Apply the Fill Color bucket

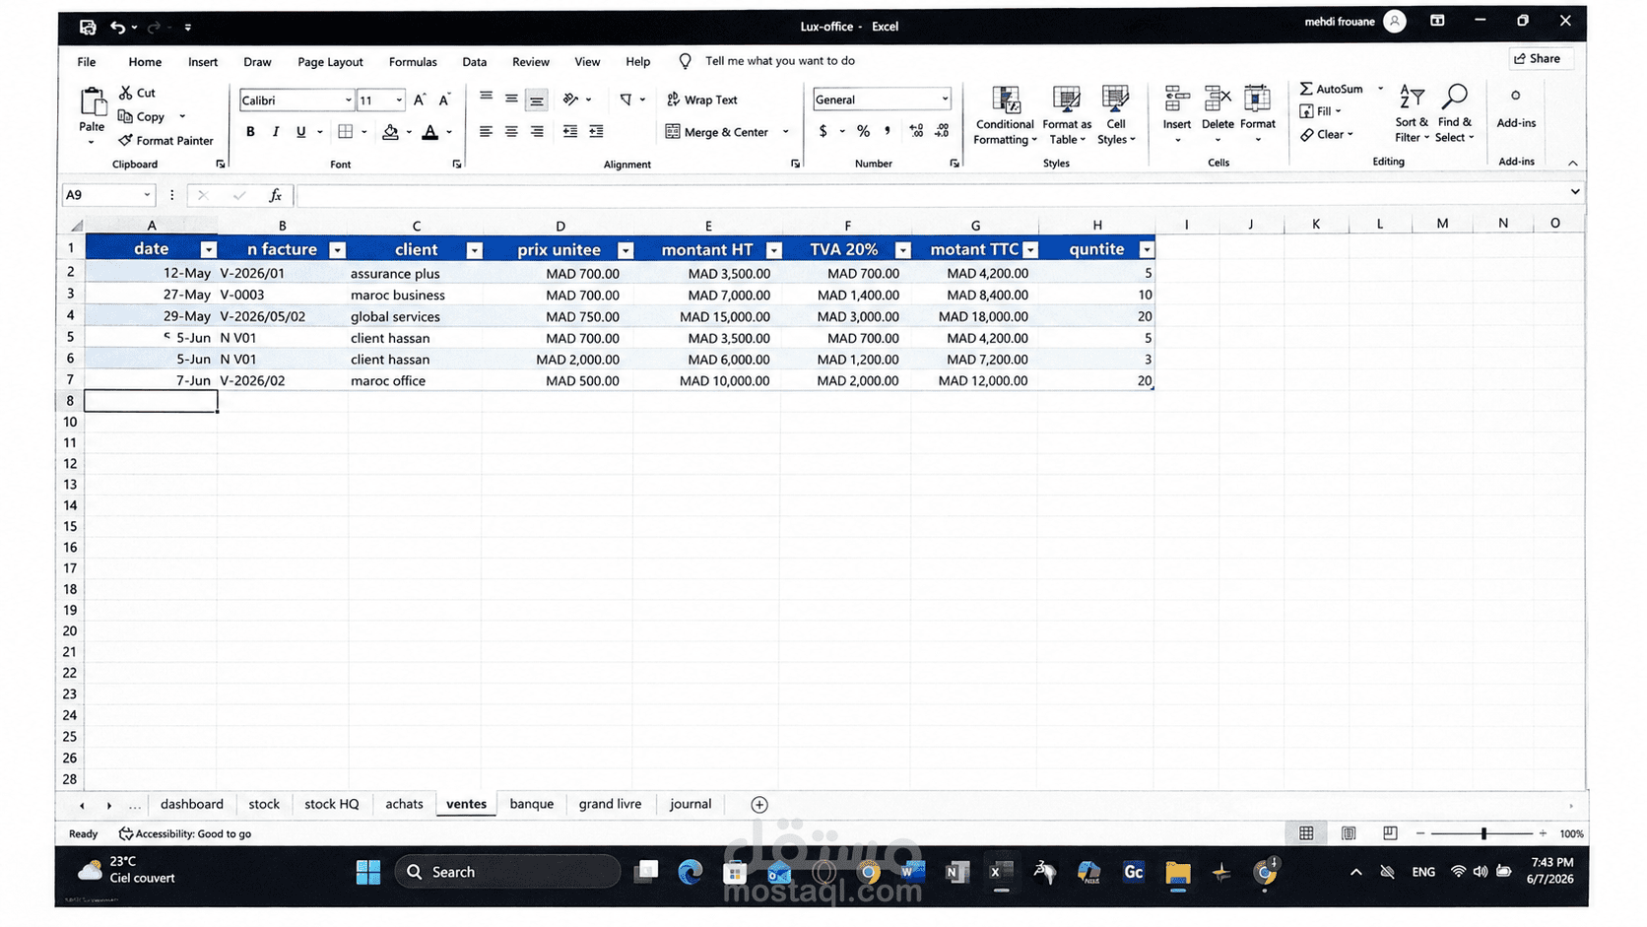point(391,131)
